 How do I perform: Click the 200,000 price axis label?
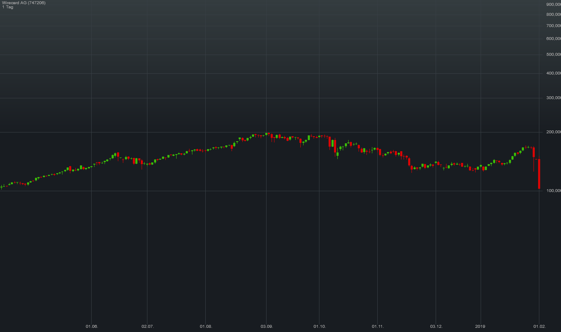click(x=553, y=131)
